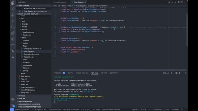Open Git Graph from status bar
The image size is (198, 111).
(97, 110)
